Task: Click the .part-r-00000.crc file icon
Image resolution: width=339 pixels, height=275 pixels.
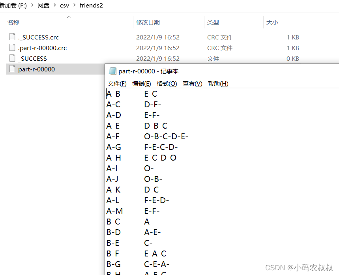Action: 12,48
